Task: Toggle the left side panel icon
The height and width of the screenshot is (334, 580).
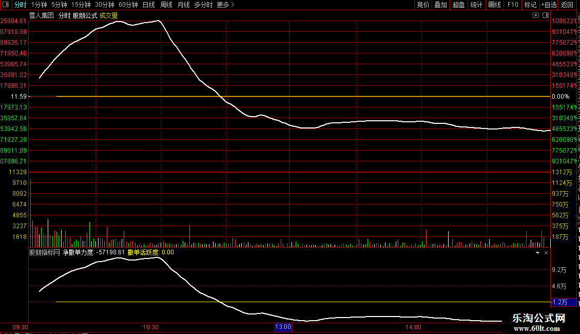Action: [6, 5]
